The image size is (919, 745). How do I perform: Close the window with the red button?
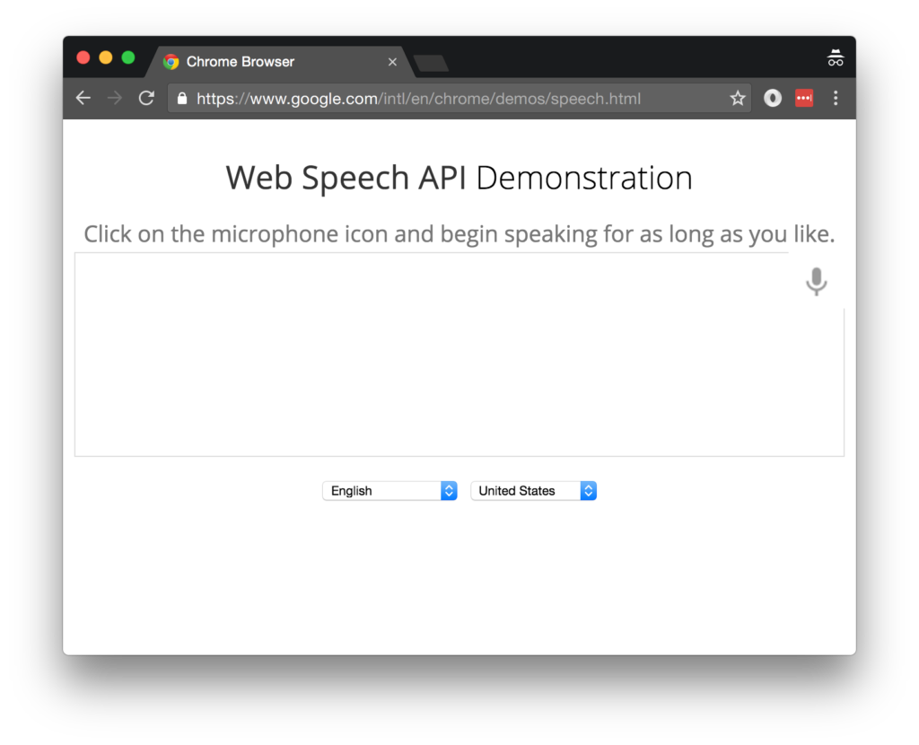point(83,57)
